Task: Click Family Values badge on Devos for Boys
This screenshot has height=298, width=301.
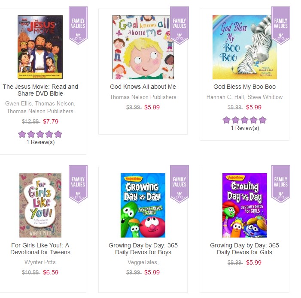Action: (x=179, y=184)
